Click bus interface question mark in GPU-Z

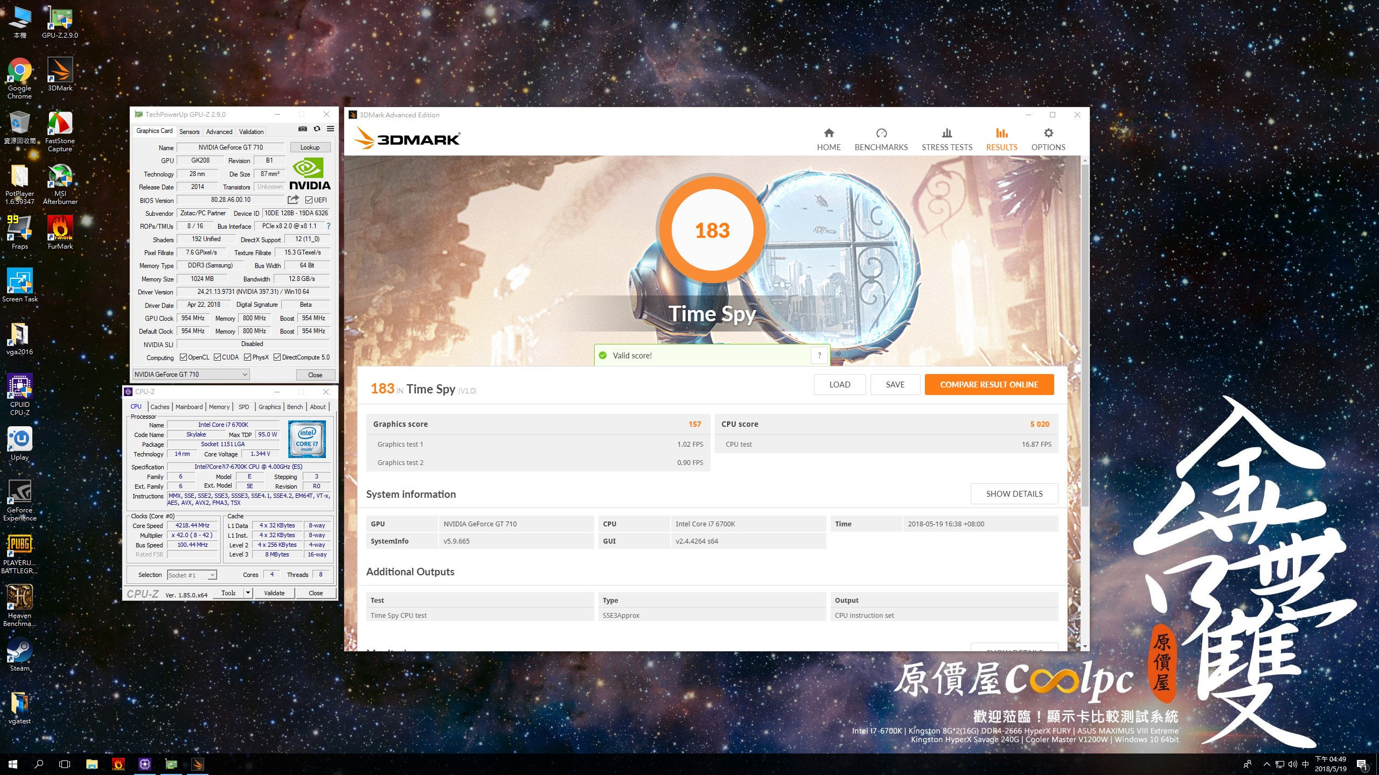[x=328, y=226]
